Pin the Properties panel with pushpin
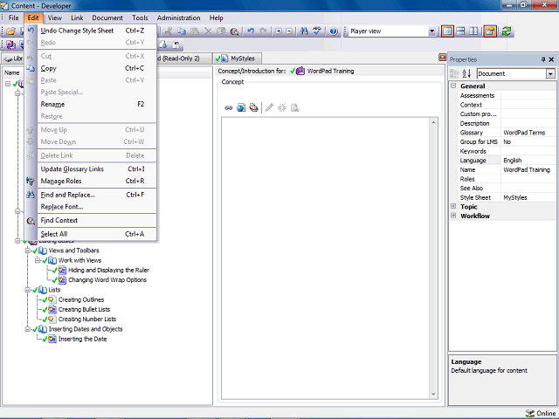The height and width of the screenshot is (419, 559). (543, 59)
